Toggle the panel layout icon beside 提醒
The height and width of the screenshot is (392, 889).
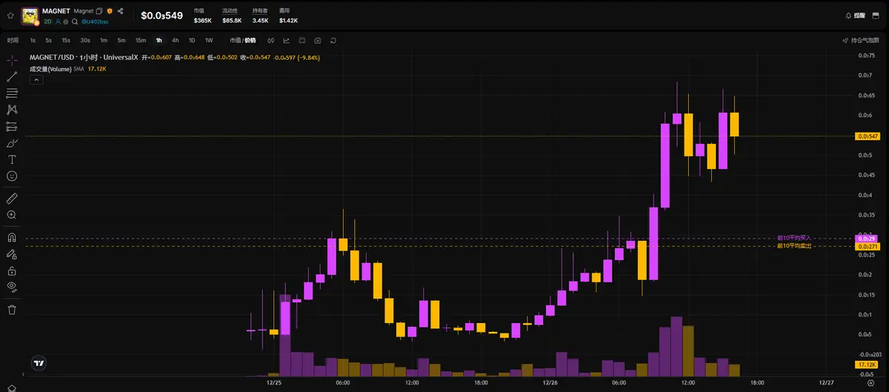[876, 16]
